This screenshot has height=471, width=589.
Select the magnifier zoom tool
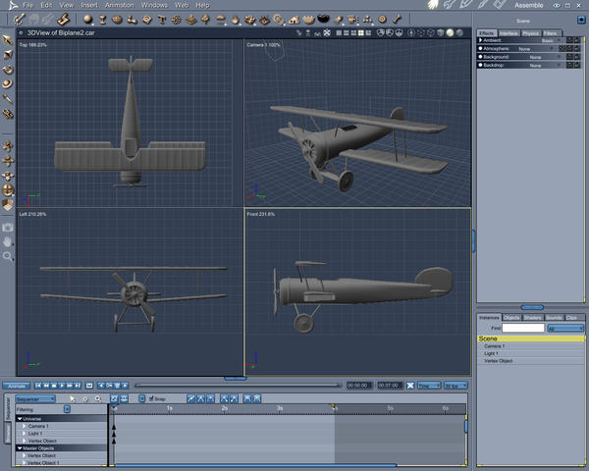pos(8,256)
